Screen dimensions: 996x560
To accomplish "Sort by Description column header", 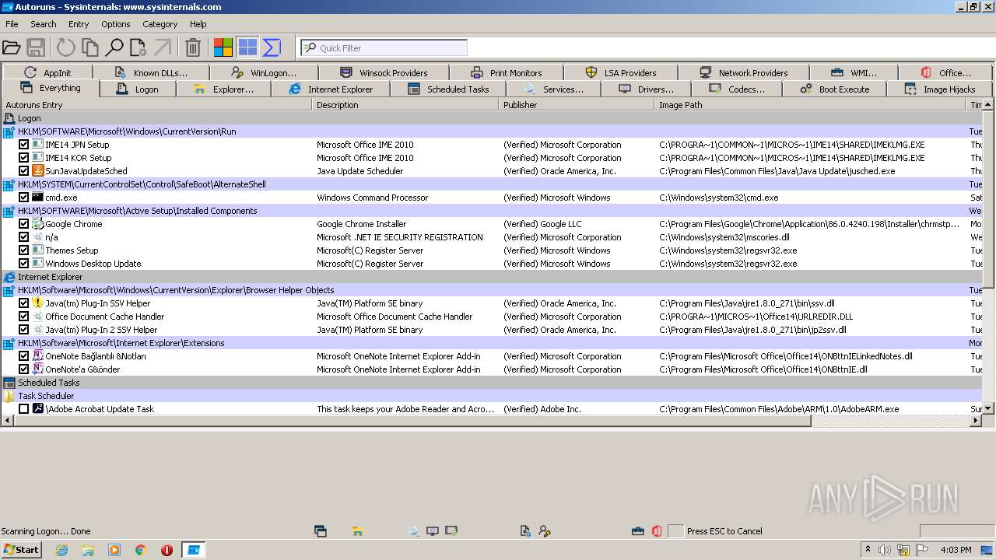I will pyautogui.click(x=405, y=105).
